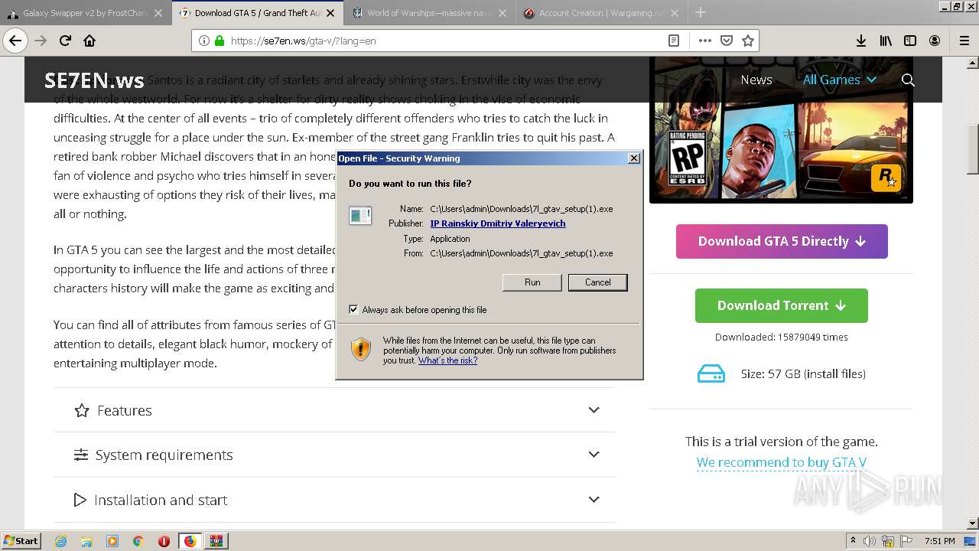The width and height of the screenshot is (979, 551).
Task: Switch to Account Creation Wargaming tab
Action: [603, 13]
